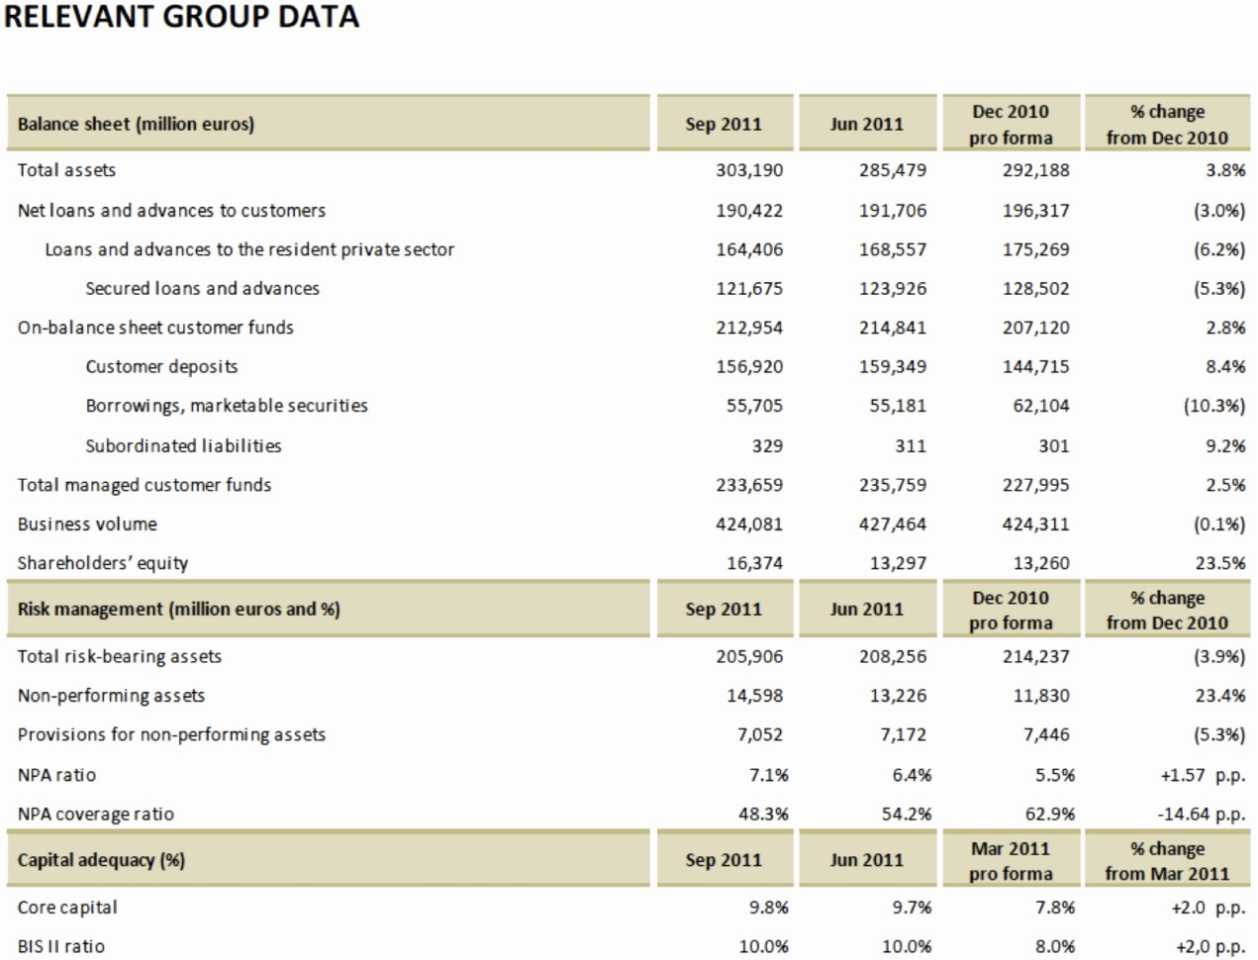
Task: Select the Non-performing assets value 14,598
Action: [x=754, y=696]
